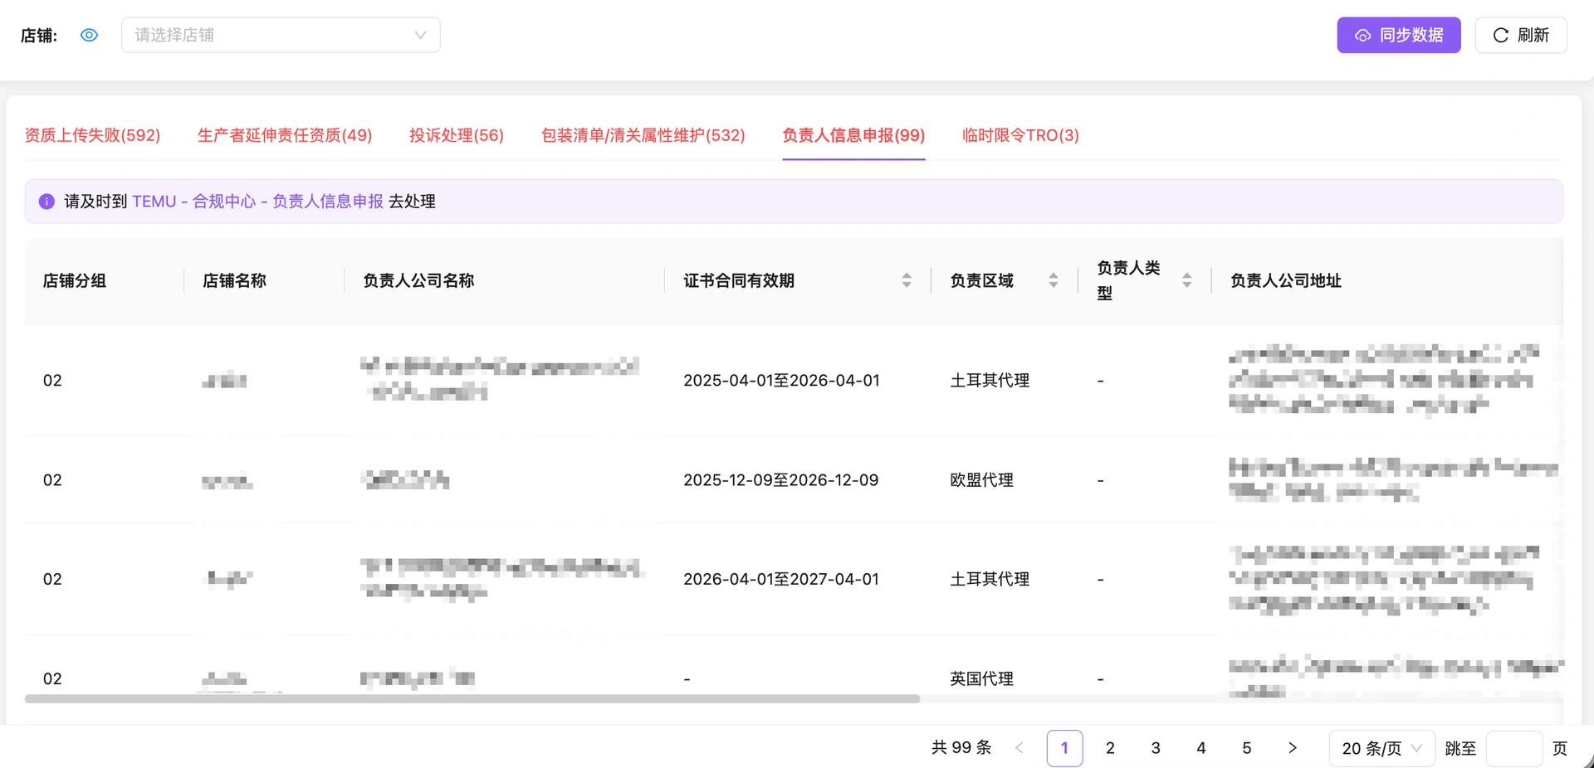
Task: Open the 20 条/页 page size dropdown
Action: point(1381,748)
